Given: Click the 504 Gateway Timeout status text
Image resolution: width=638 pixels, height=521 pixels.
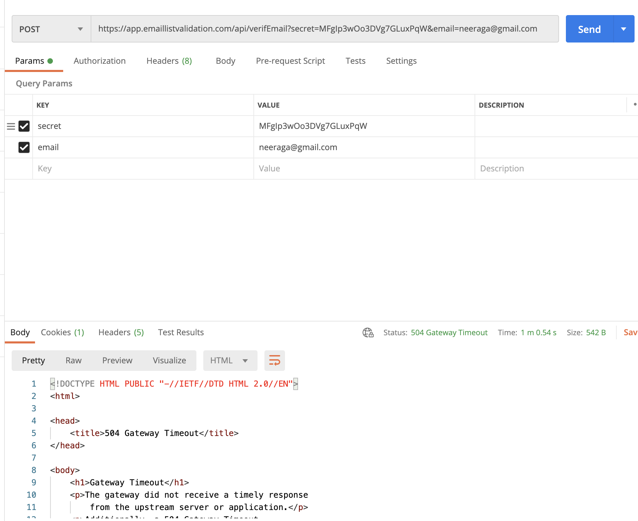Looking at the screenshot, I should 449,332.
